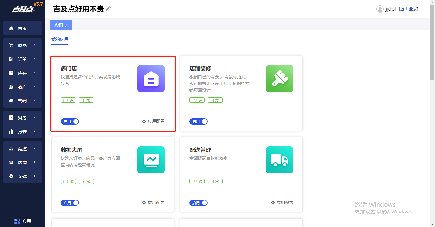The image size is (435, 227).
Task: Click the 正常 badge on 店铺装修 card
Action: (215, 100)
